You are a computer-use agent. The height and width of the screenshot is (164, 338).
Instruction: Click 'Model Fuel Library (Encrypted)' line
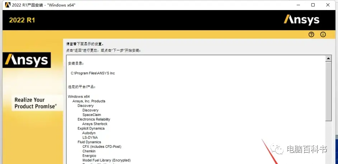[107, 160]
